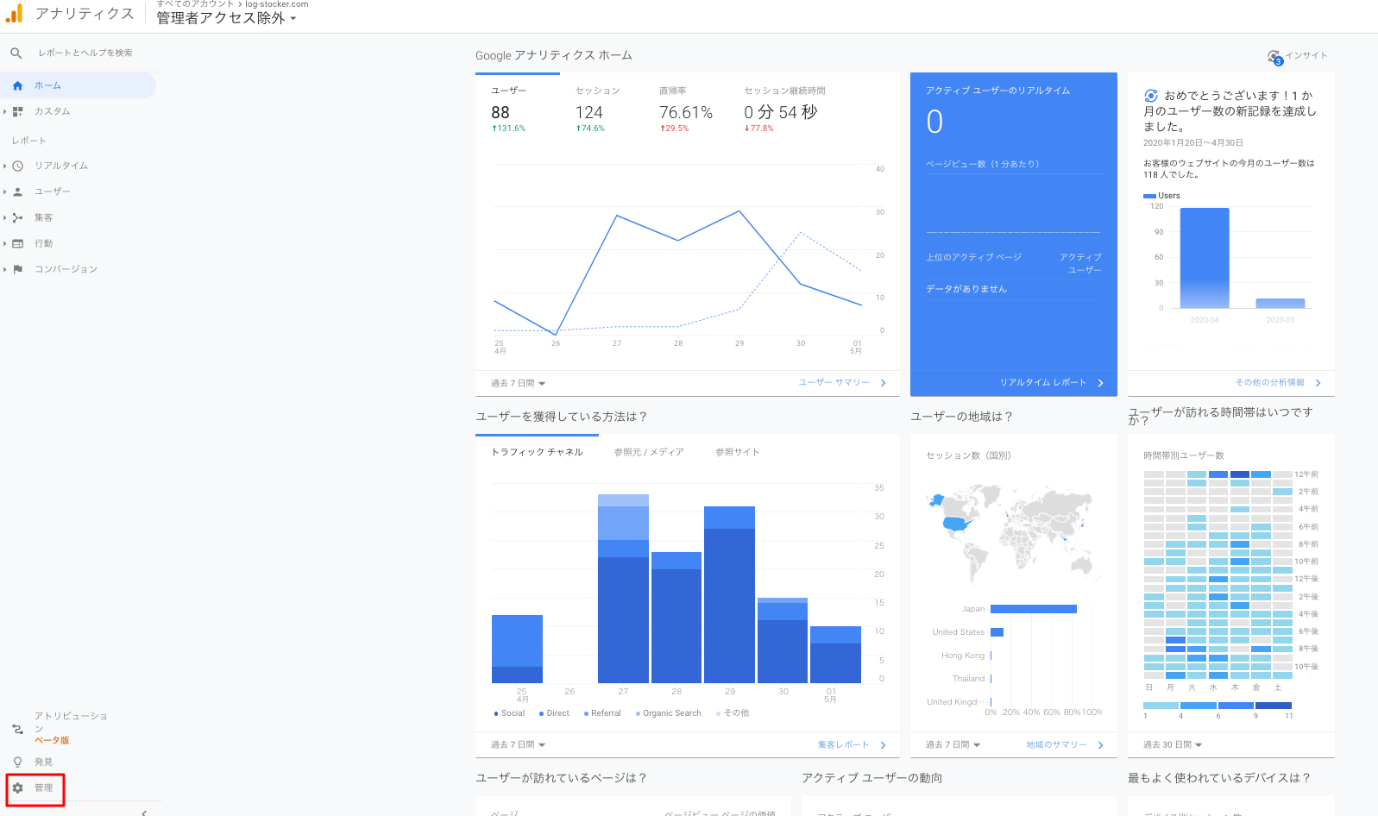Open the 30-day range dropdown under time heatmap

tap(1173, 744)
